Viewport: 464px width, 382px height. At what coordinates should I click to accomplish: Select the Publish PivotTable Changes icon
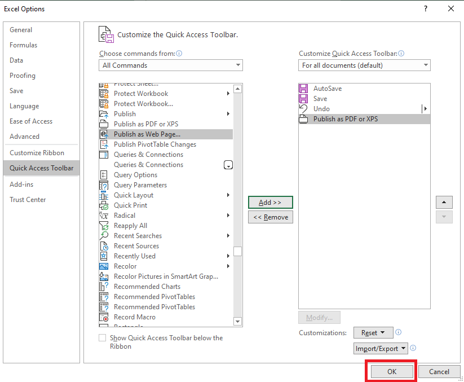(x=104, y=144)
